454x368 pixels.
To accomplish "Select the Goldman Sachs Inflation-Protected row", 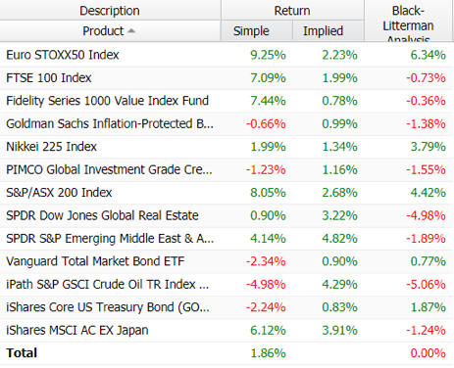I will coord(227,124).
